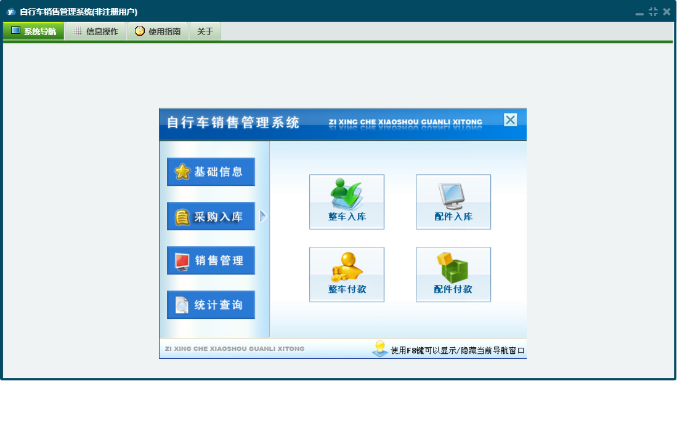Switch to the 系统导航 tab
The height and width of the screenshot is (445, 677).
click(x=34, y=31)
